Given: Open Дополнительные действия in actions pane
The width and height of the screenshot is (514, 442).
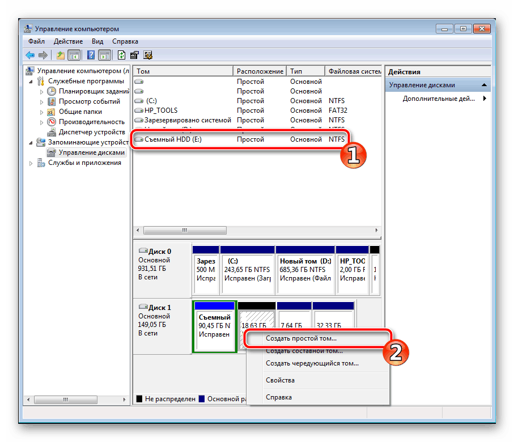Looking at the screenshot, I should [x=439, y=99].
